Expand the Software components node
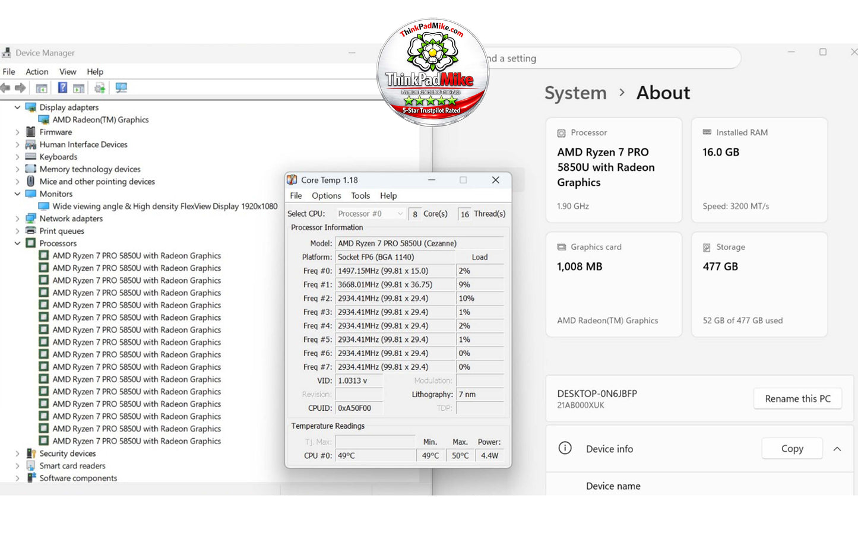Screen dimensions: 858x539 [x=17, y=478]
